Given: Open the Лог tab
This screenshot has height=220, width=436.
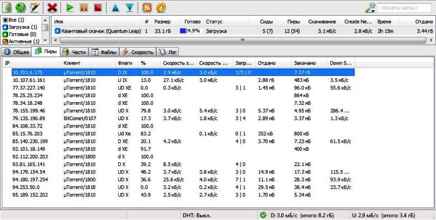Looking at the screenshot, I should (167, 52).
